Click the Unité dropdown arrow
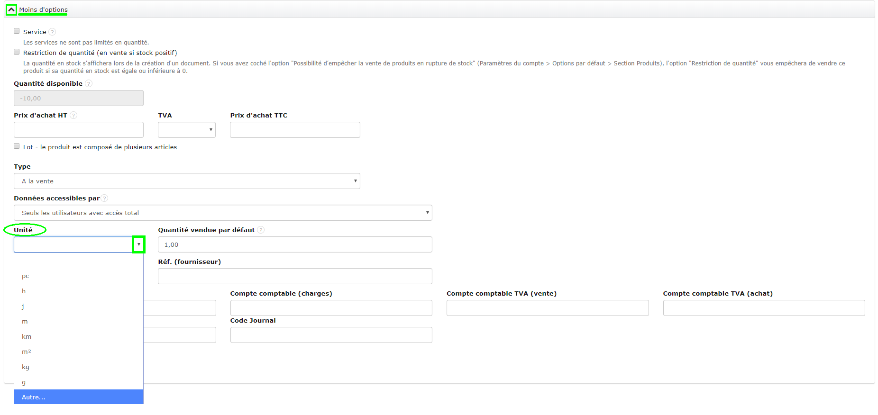This screenshot has height=415, width=878. (x=138, y=244)
